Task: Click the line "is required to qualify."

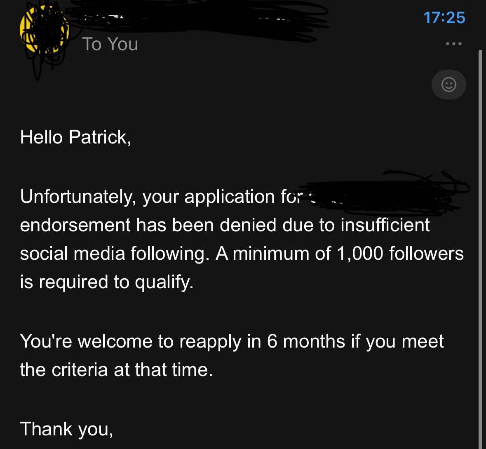Action: tap(106, 282)
